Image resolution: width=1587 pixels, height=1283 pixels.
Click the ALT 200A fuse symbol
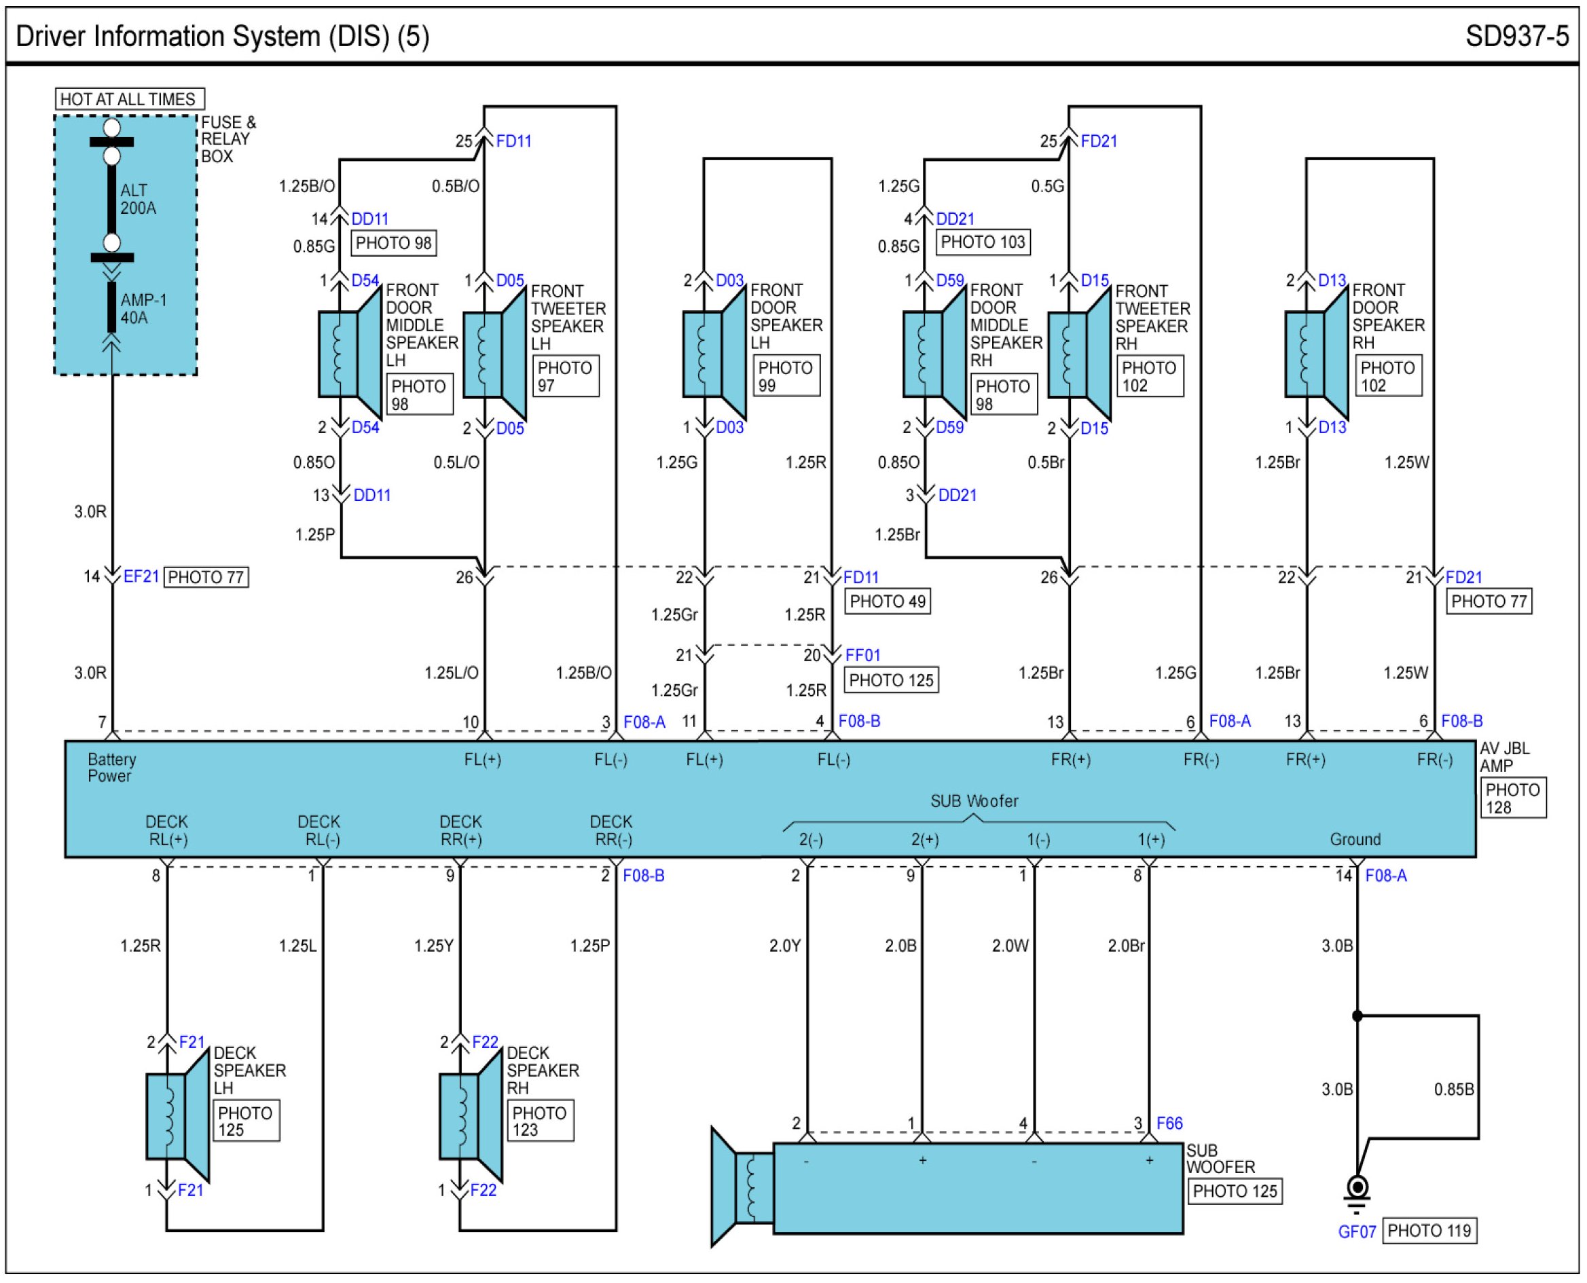point(111,199)
